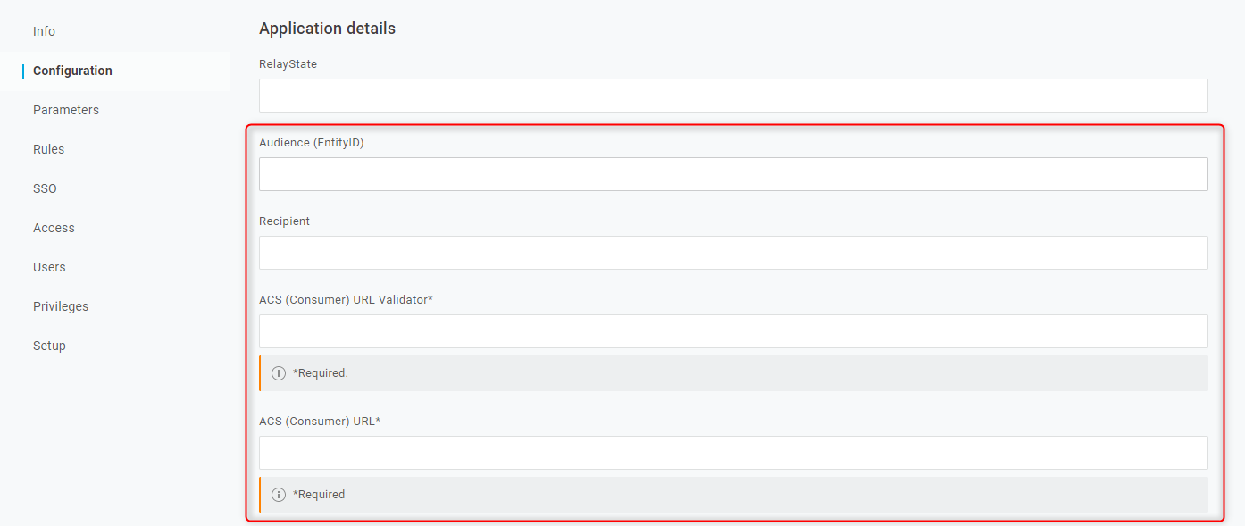Click into the Audience (EntityID) input box
This screenshot has width=1245, height=526.
coord(732,174)
